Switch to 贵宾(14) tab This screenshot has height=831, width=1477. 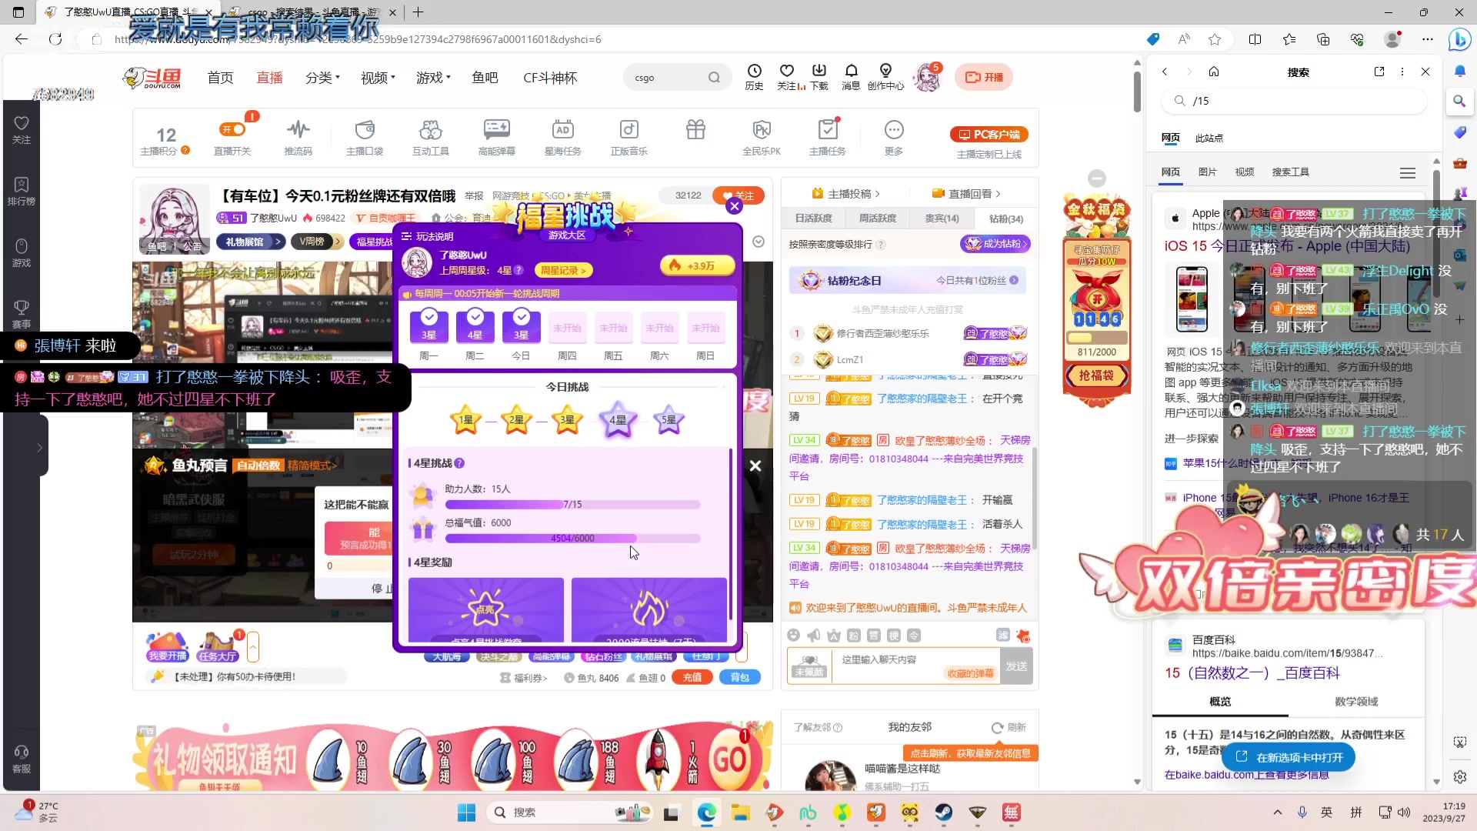(942, 219)
